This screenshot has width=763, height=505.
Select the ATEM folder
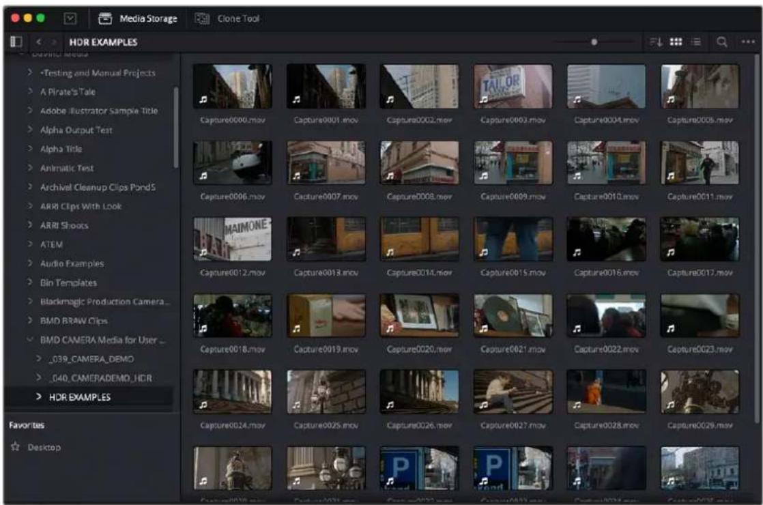click(x=52, y=244)
